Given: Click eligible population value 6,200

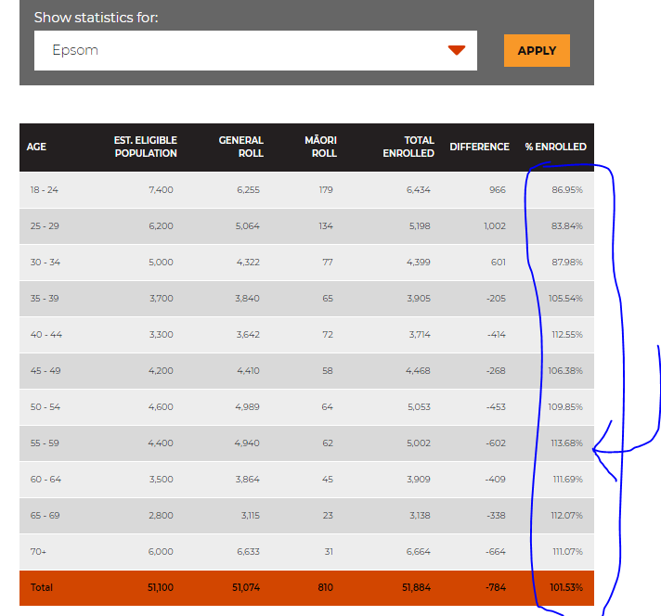Looking at the screenshot, I should click(161, 226).
